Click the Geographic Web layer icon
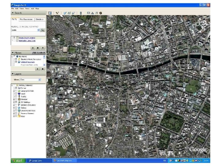Viewport: 221px width, 166px height. [x=19, y=91]
